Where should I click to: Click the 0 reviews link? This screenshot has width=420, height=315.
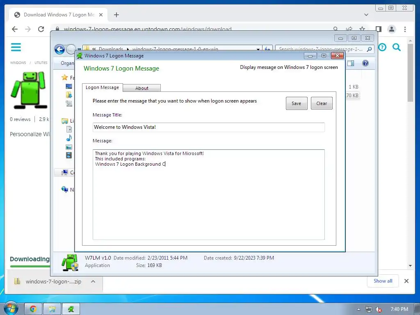pos(20,119)
